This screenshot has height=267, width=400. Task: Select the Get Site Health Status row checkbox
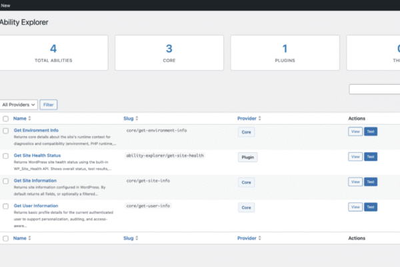click(x=6, y=156)
